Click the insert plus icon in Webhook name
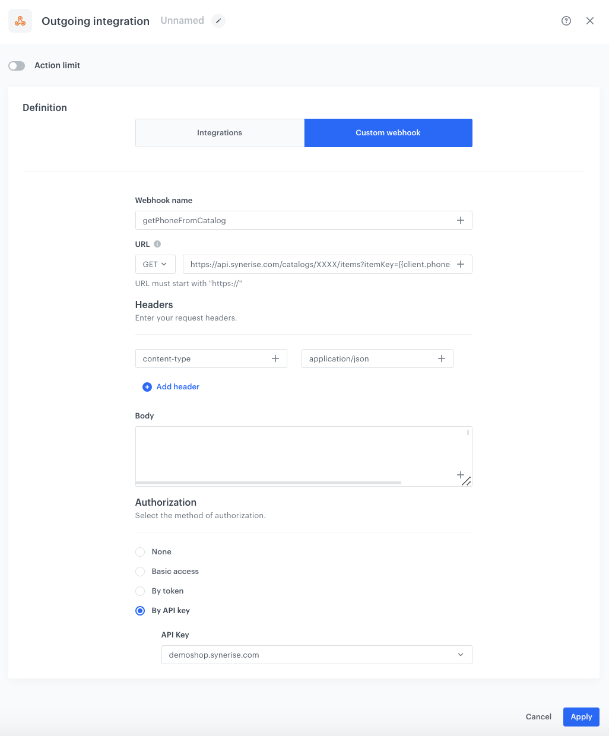 pyautogui.click(x=461, y=220)
